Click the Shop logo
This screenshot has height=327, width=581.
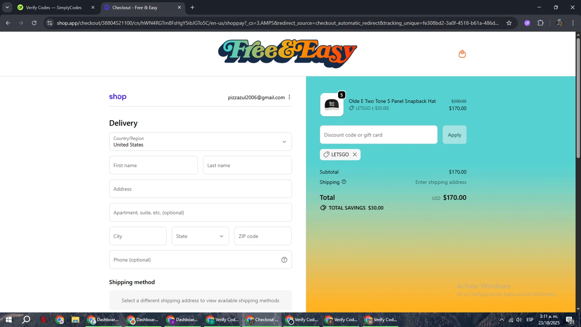(x=118, y=97)
